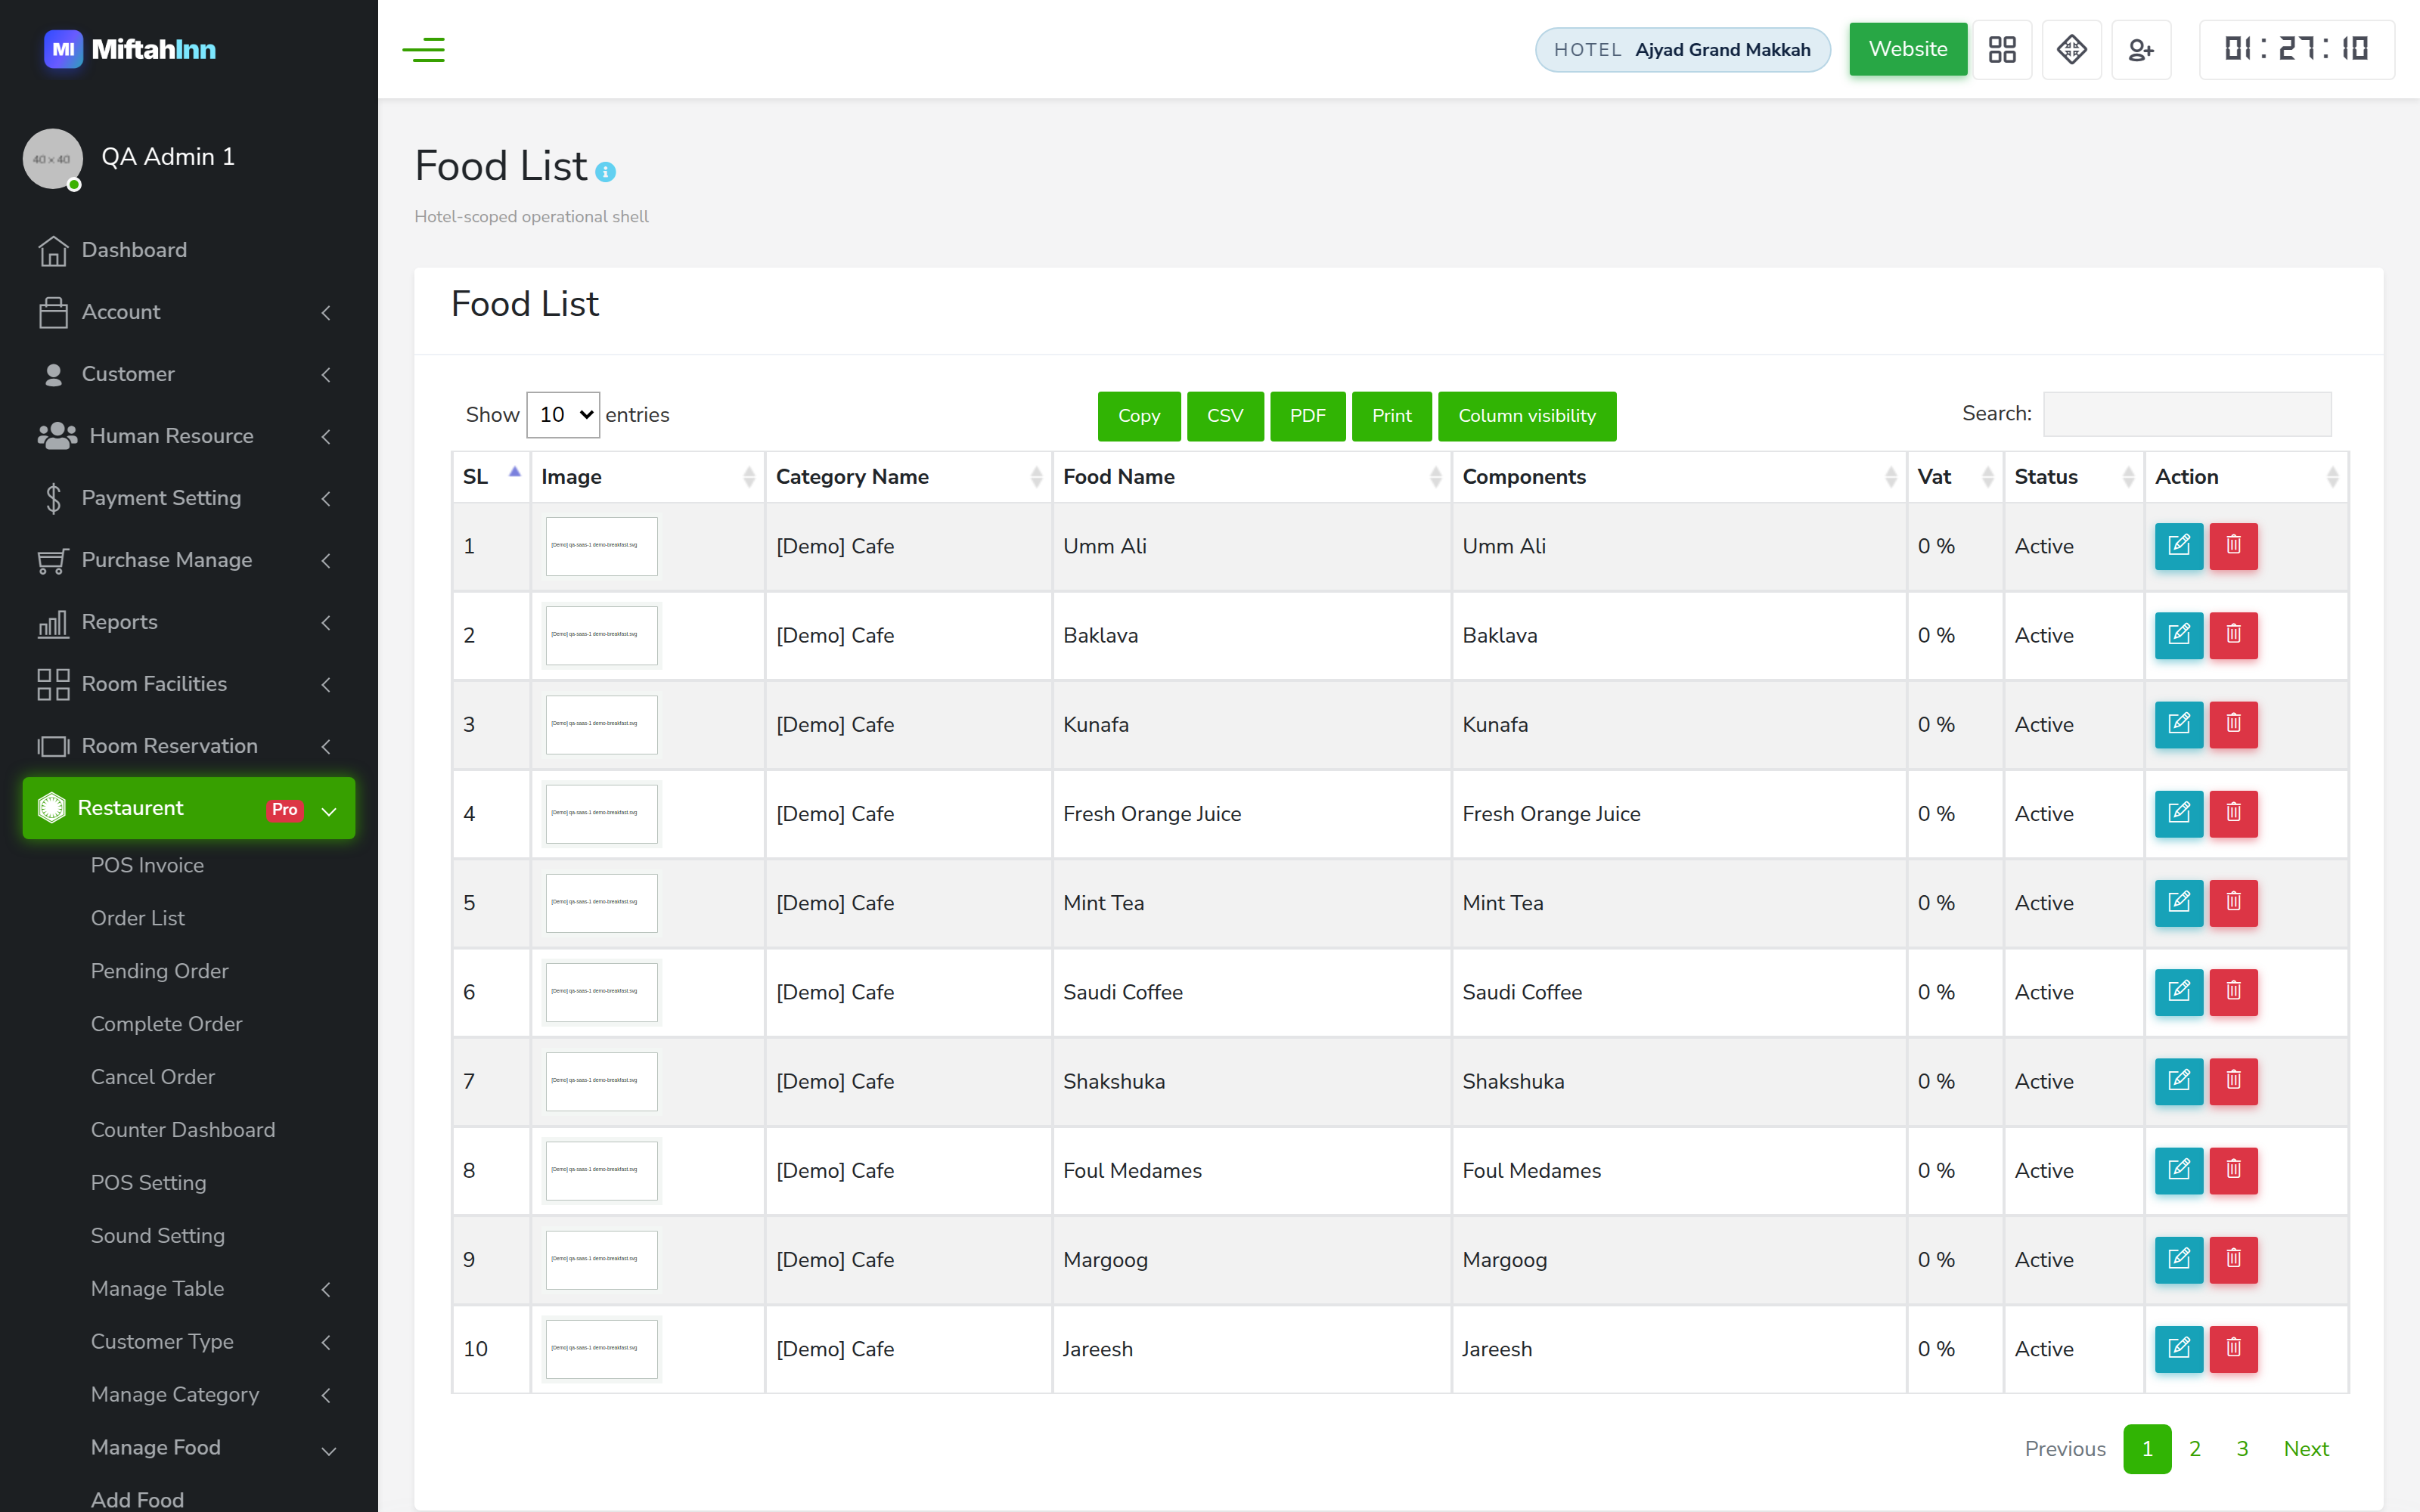The image size is (2420, 1512).
Task: Click the MiftahInn logo
Action: (x=130, y=49)
